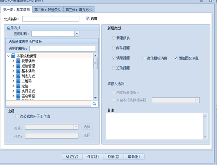Select the 权限演示 tree row text
This screenshot has height=165, width=217.
click(28, 61)
